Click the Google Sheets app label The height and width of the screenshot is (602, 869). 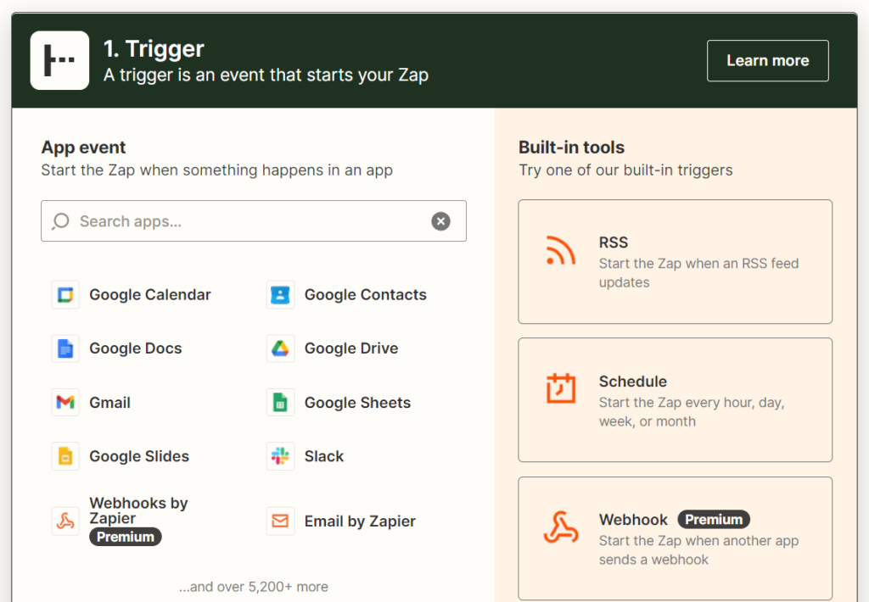pyautogui.click(x=357, y=403)
